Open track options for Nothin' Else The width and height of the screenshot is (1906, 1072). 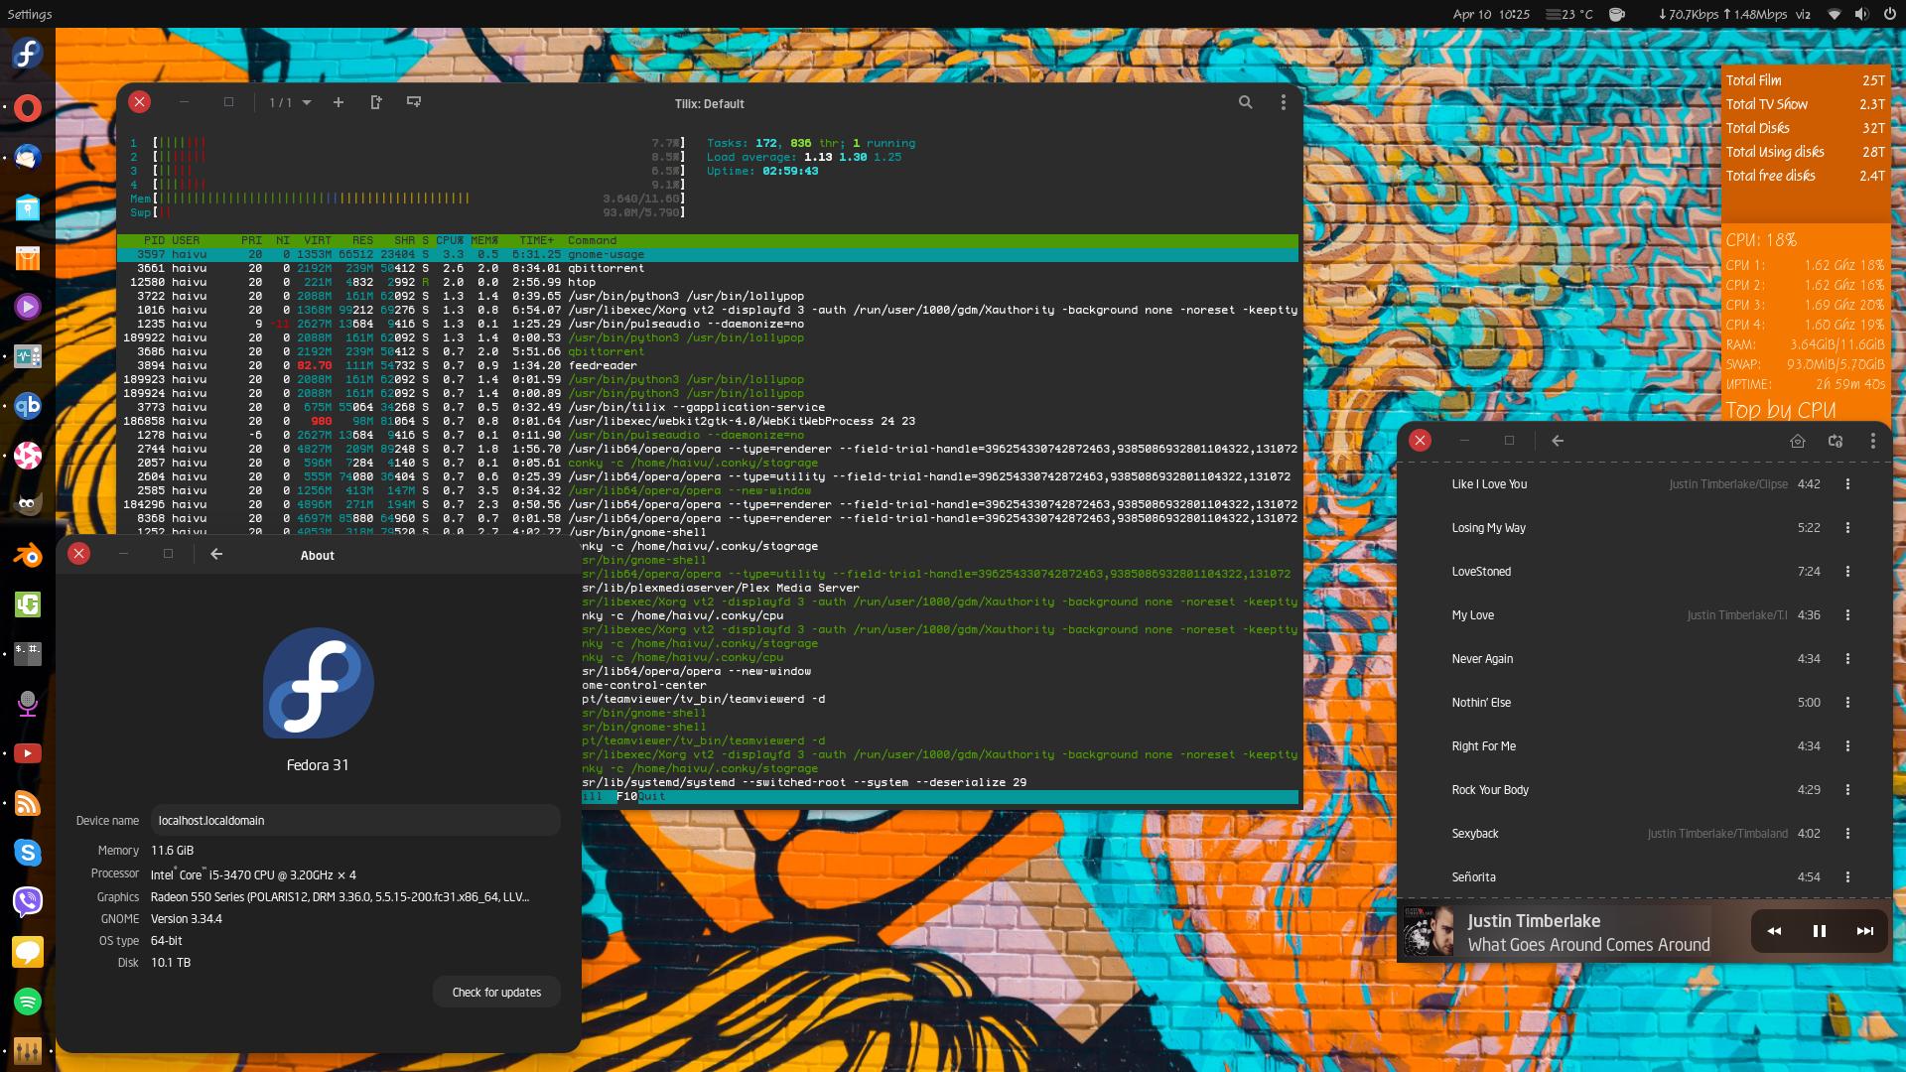click(1847, 703)
